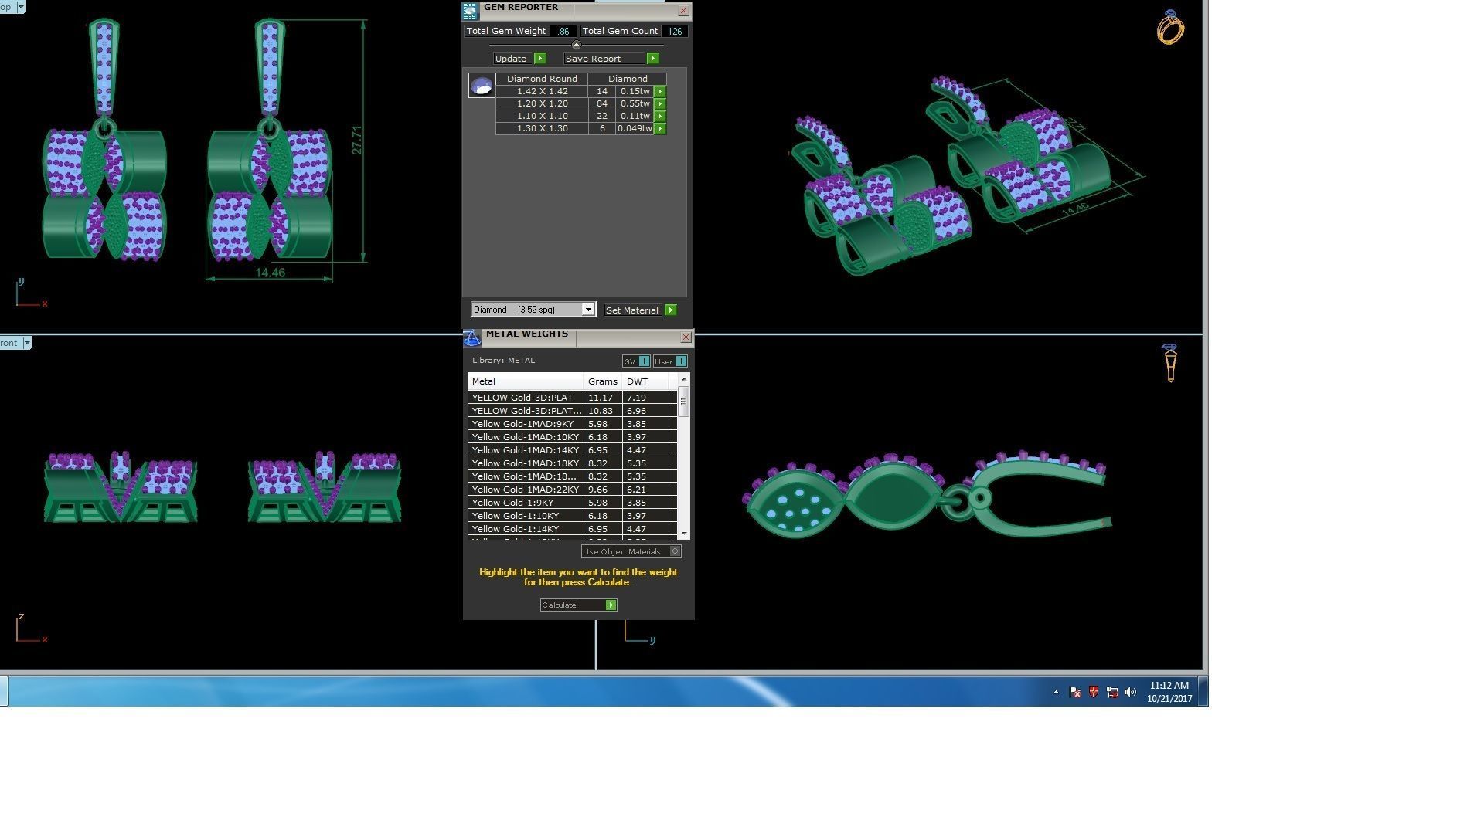Toggle the User library switch
The height and width of the screenshot is (834, 1484).
pos(680,361)
